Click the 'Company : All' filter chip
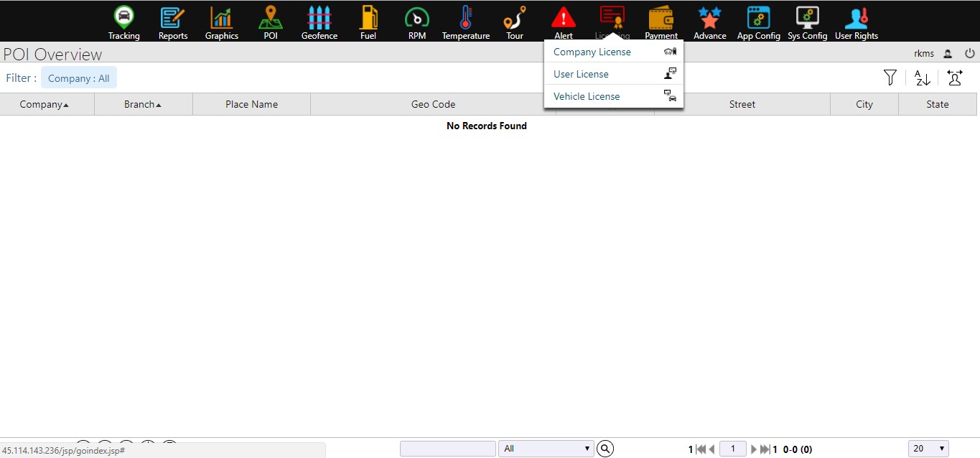The height and width of the screenshot is (458, 980). 79,78
